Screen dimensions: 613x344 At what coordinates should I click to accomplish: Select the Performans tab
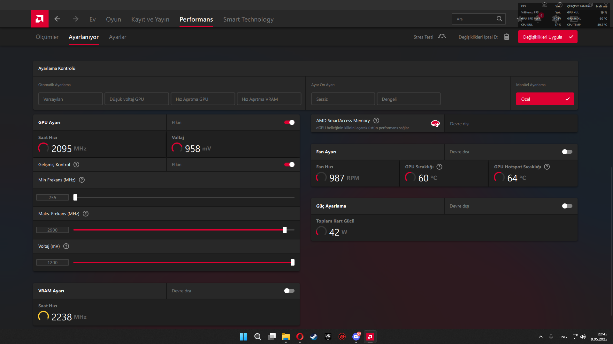pos(196,19)
